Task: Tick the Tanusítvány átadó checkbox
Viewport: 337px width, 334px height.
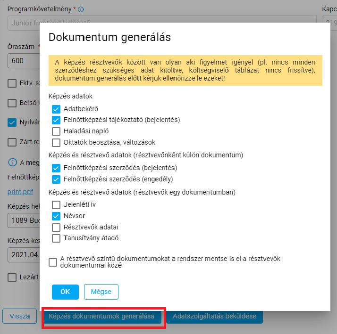Action: 56,238
